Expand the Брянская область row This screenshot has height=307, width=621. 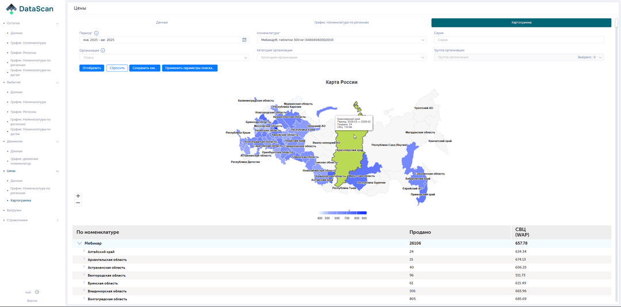84,282
